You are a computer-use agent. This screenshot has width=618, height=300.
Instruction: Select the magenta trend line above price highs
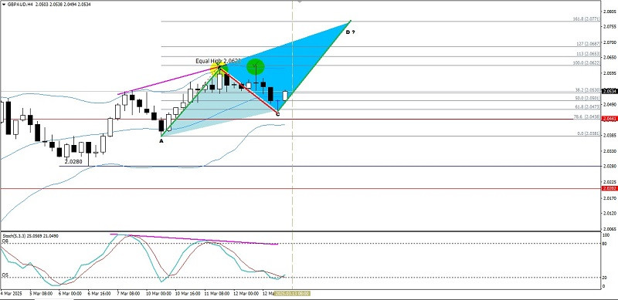point(168,81)
